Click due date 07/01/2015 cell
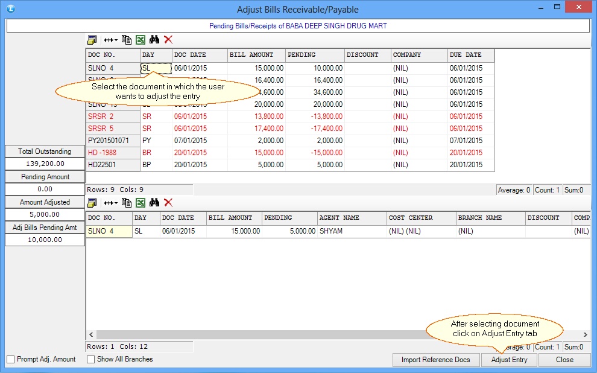The height and width of the screenshot is (373, 597). [471, 141]
